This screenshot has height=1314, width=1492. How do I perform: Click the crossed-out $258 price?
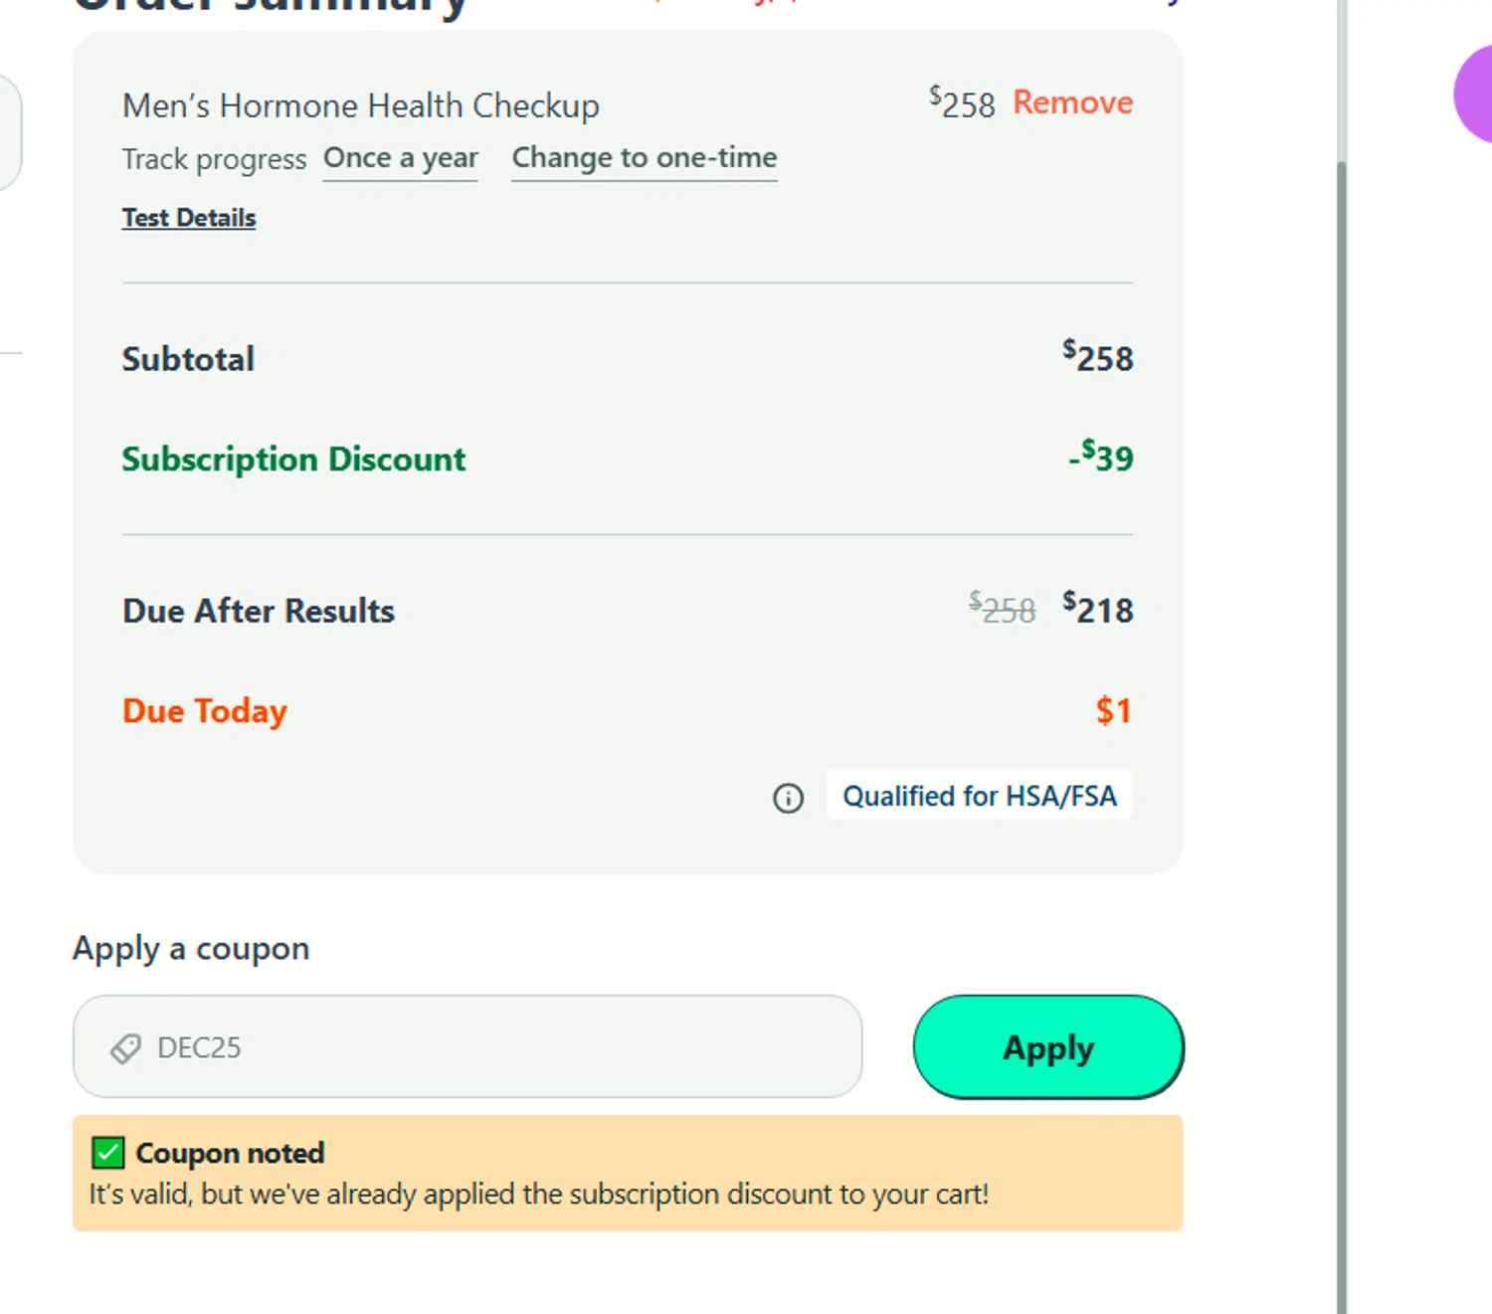(x=1002, y=609)
